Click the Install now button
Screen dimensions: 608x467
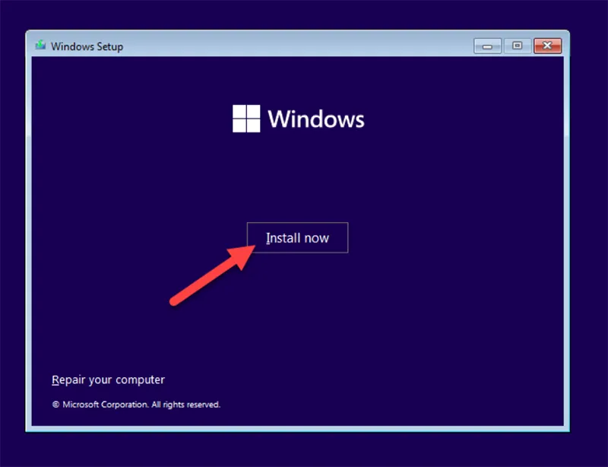pyautogui.click(x=297, y=238)
